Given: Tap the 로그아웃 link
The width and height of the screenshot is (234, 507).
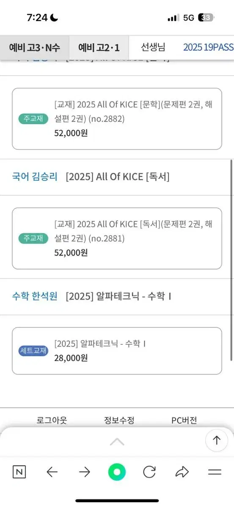Looking at the screenshot, I should pos(52,420).
